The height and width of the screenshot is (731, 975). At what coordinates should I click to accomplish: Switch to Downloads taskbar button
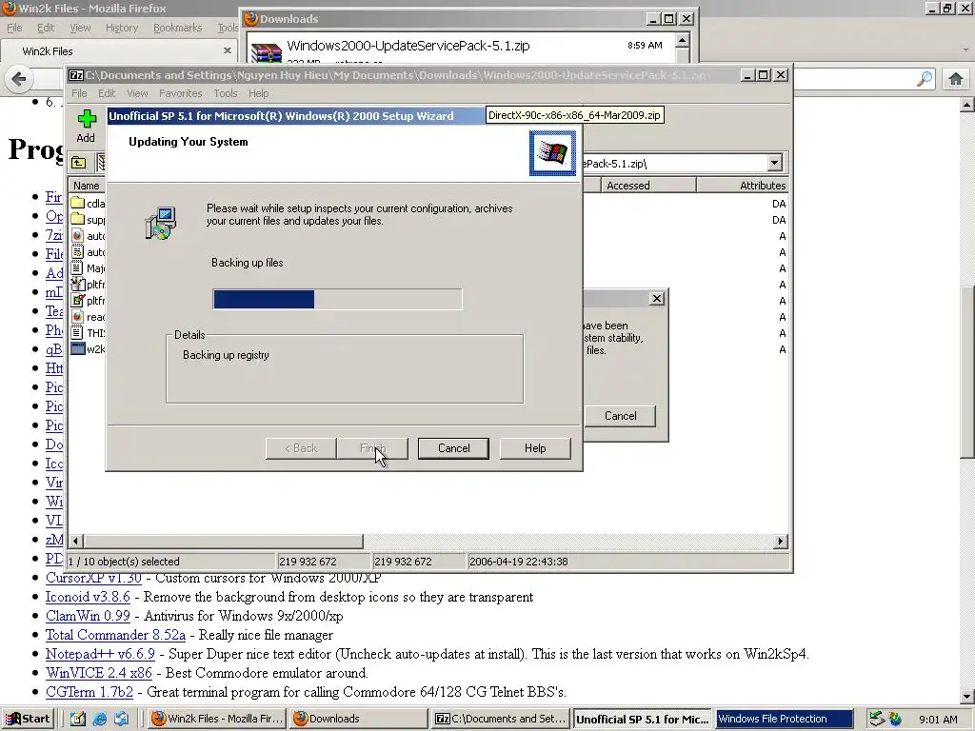point(359,719)
